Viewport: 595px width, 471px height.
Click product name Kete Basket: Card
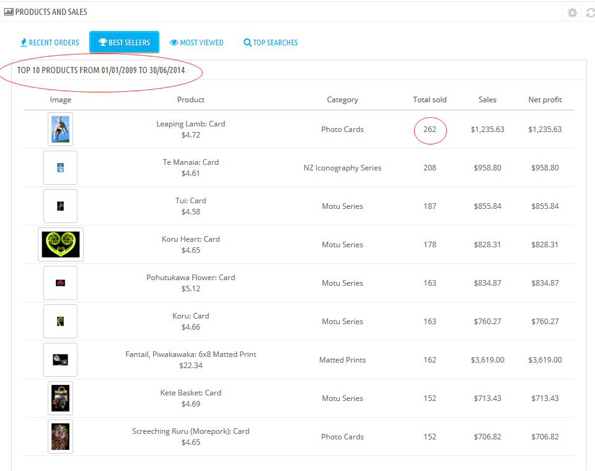pyautogui.click(x=191, y=392)
